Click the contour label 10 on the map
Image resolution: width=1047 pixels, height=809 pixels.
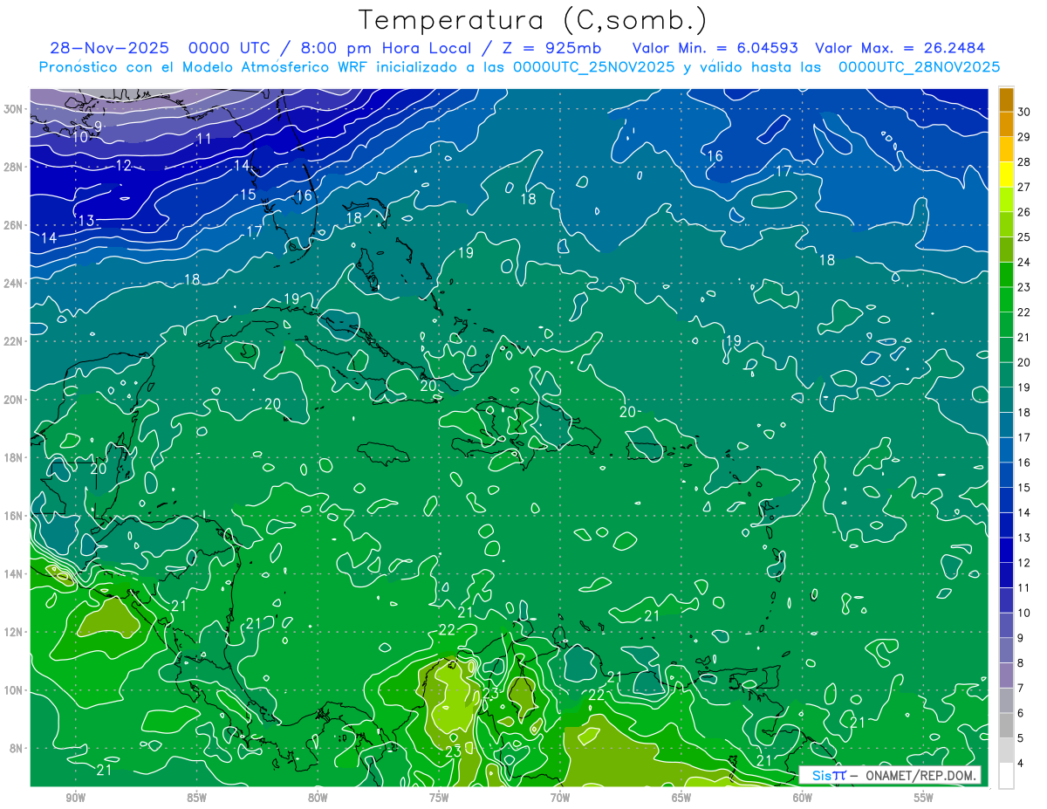79,137
